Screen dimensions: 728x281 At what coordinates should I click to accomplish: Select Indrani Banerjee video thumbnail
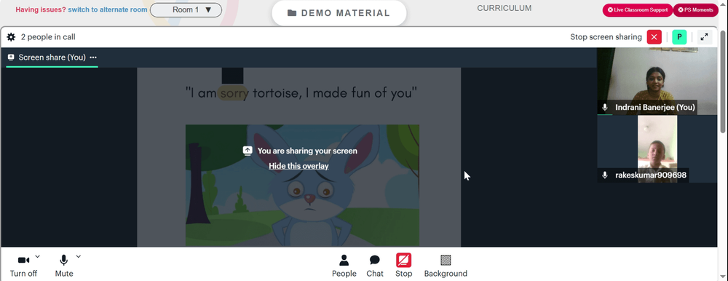pyautogui.click(x=657, y=81)
